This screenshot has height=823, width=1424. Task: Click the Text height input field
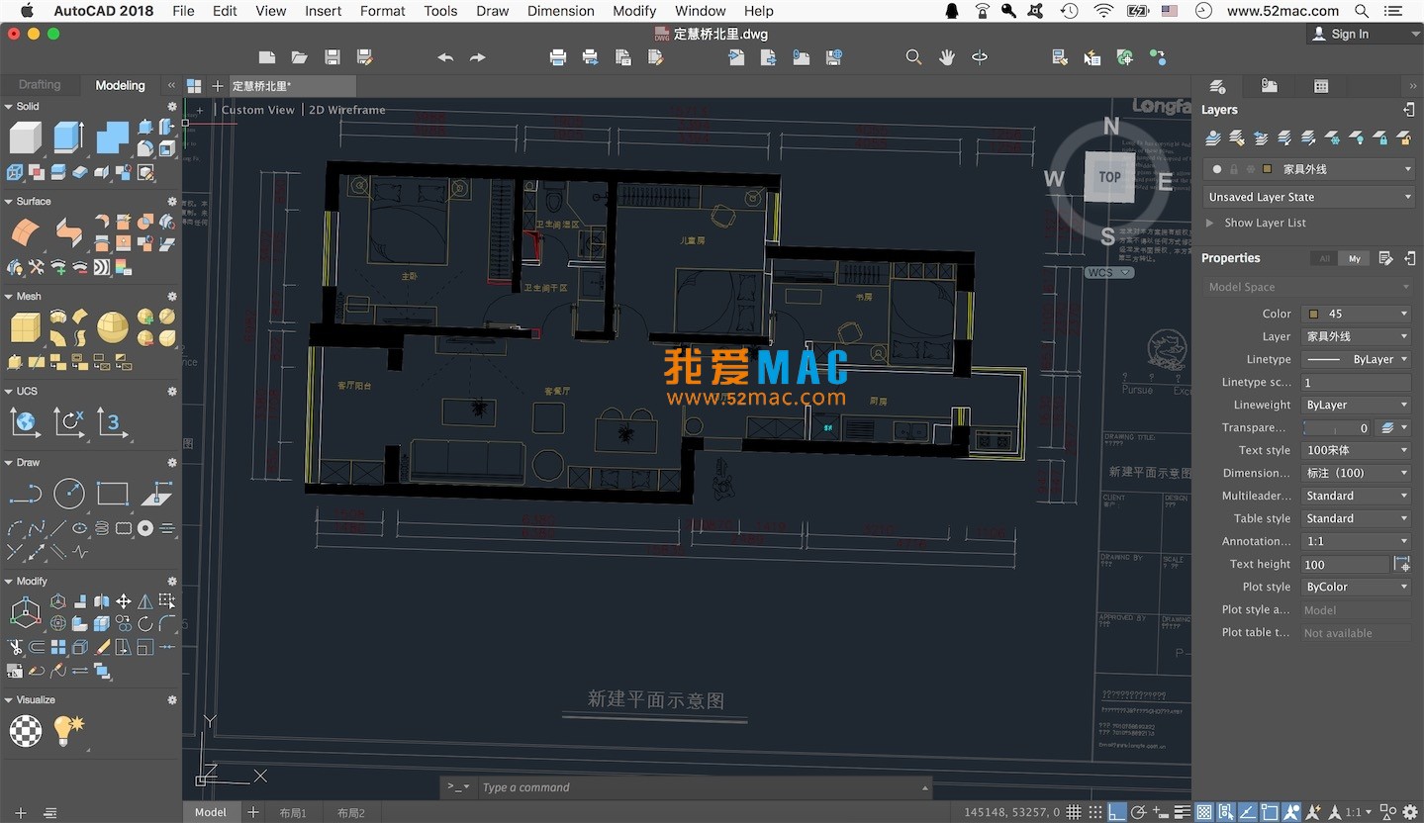click(x=1344, y=565)
